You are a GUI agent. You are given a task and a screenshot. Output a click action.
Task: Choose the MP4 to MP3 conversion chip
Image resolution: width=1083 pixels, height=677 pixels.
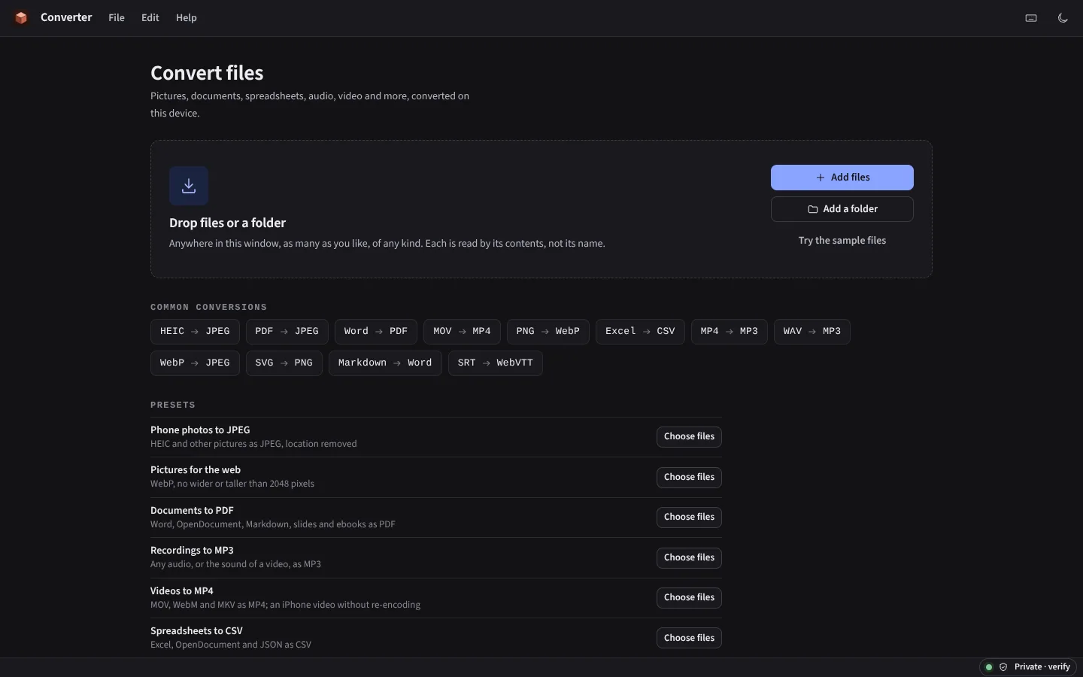click(730, 332)
